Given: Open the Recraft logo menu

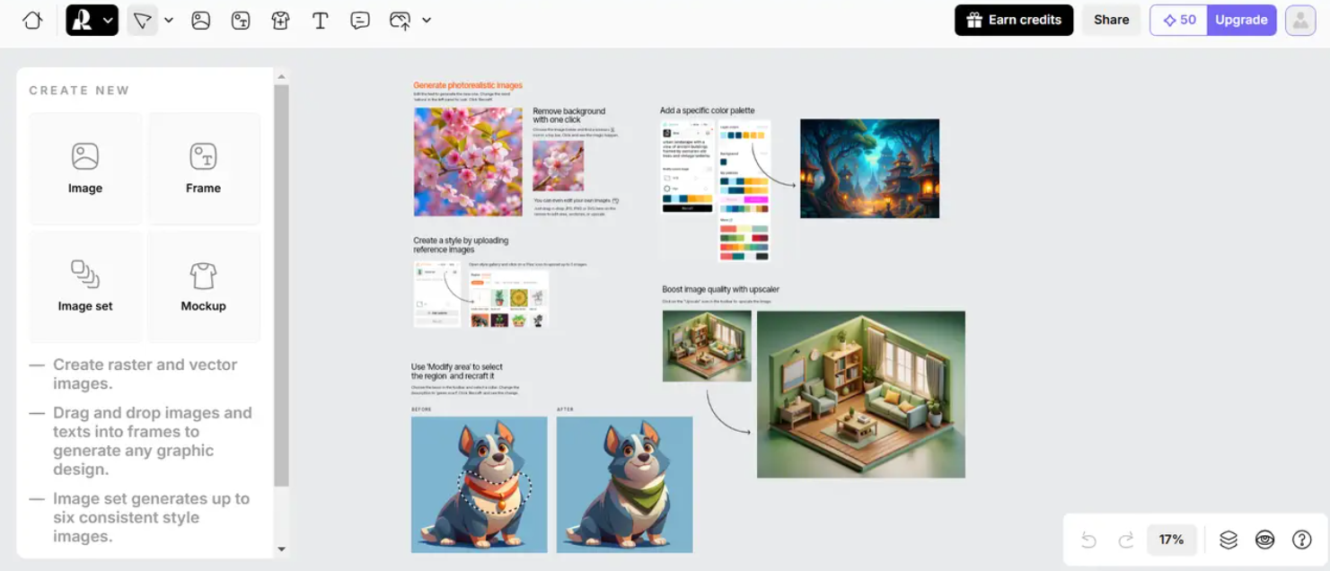Looking at the screenshot, I should pyautogui.click(x=92, y=20).
